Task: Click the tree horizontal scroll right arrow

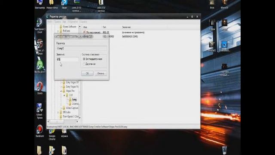Action: tap(77, 121)
